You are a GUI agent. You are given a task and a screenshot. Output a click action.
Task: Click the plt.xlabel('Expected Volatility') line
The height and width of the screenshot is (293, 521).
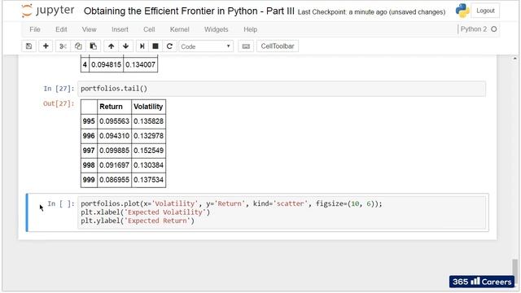(145, 212)
